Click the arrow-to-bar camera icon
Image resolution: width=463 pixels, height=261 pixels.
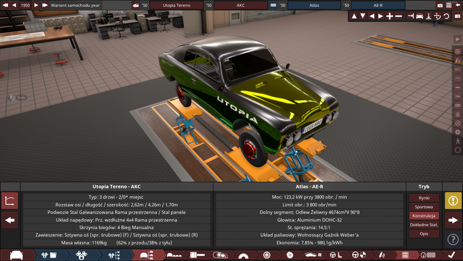coord(411,16)
